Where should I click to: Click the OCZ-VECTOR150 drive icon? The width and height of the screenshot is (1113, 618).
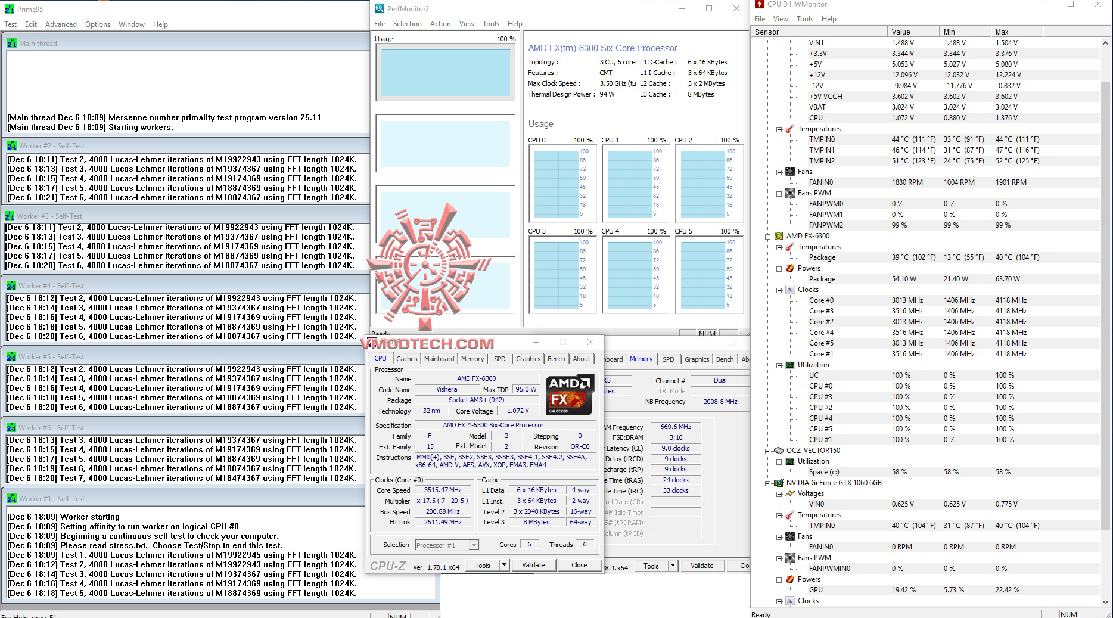click(x=779, y=451)
